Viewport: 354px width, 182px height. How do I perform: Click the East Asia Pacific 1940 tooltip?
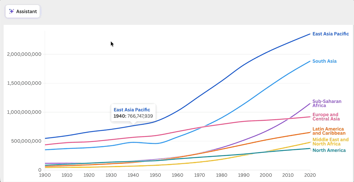[x=133, y=113]
